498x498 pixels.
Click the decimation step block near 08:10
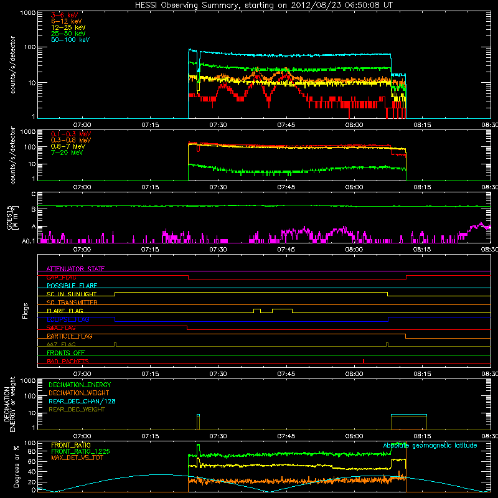pyautogui.click(x=409, y=422)
